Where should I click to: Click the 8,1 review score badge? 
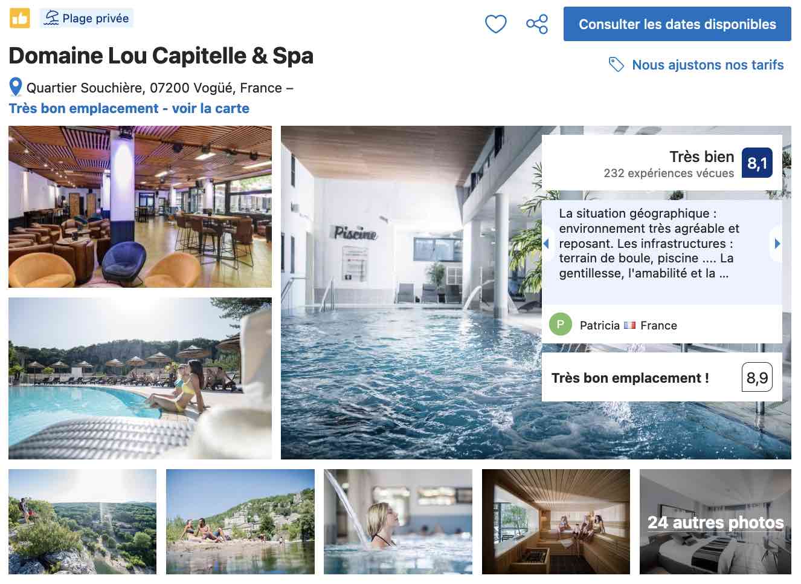(x=757, y=163)
